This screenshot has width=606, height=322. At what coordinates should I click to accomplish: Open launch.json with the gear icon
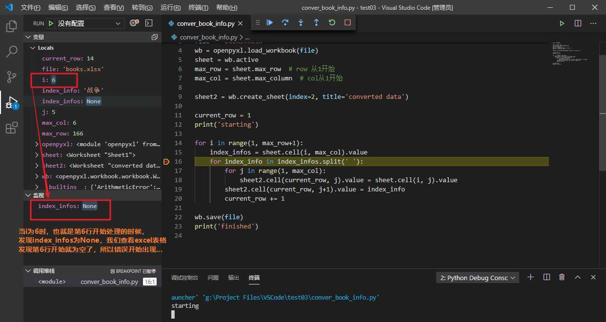(x=134, y=23)
